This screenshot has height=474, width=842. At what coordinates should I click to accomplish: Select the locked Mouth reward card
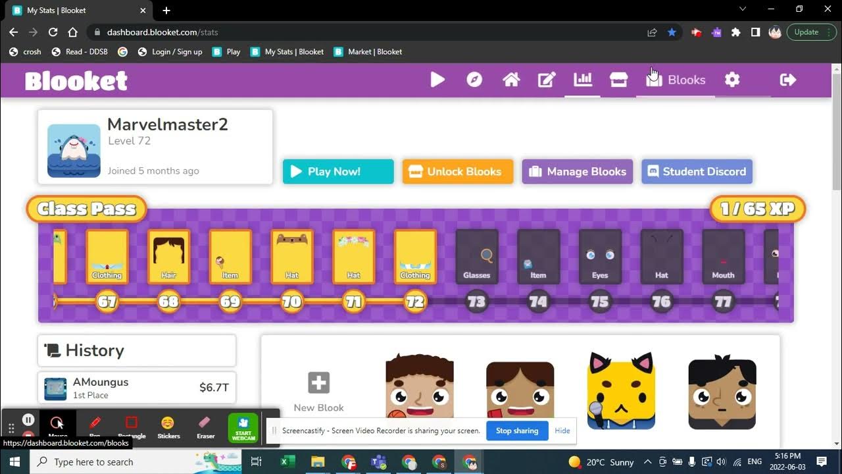724,257
